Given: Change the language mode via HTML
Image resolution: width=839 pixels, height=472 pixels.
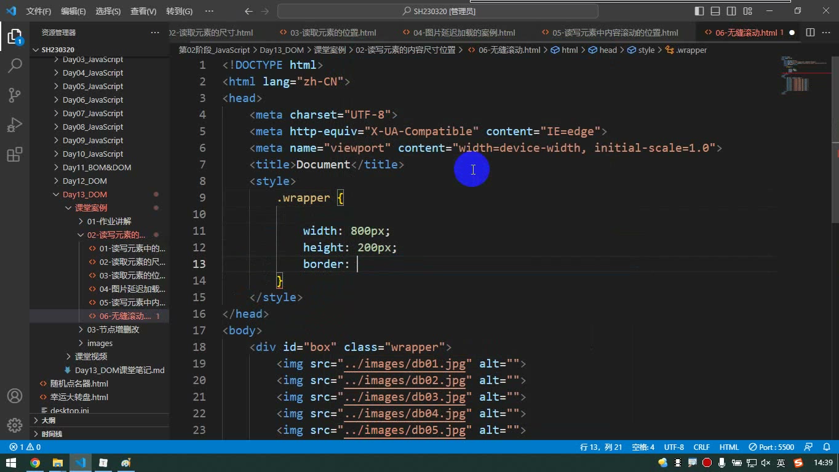Looking at the screenshot, I should (x=729, y=447).
